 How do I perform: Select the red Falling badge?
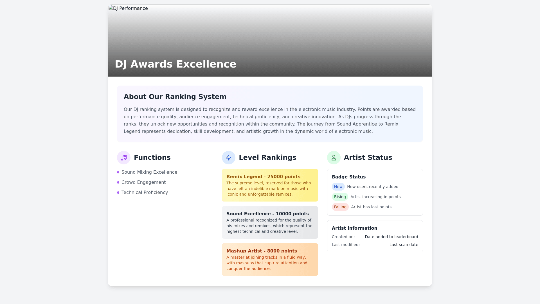[x=340, y=207]
